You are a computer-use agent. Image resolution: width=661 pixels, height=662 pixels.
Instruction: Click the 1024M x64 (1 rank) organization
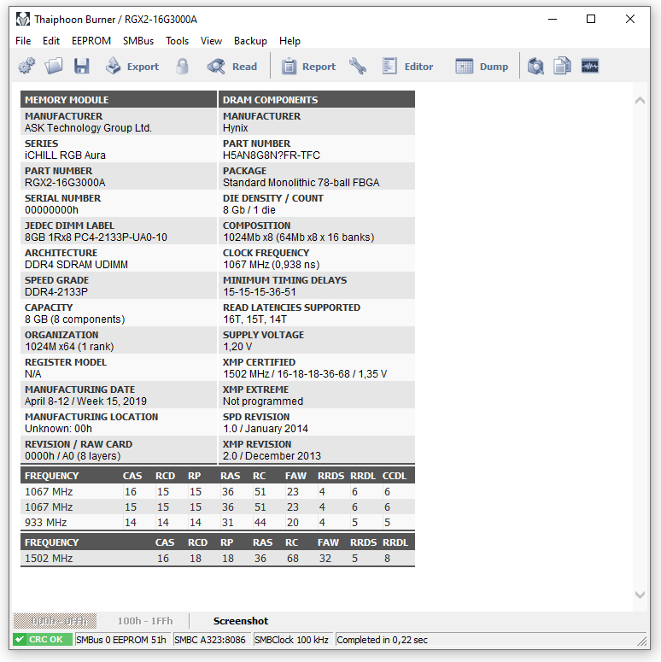(69, 347)
